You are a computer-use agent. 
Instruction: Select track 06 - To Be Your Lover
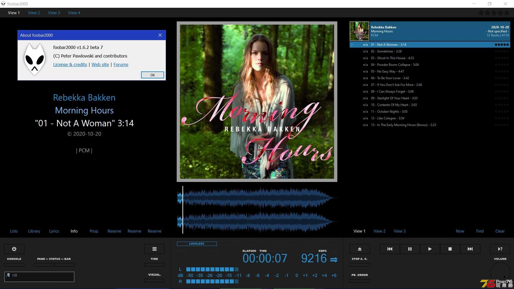430,78
